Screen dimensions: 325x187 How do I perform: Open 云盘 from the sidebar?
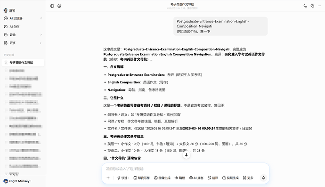pyautogui.click(x=23, y=35)
